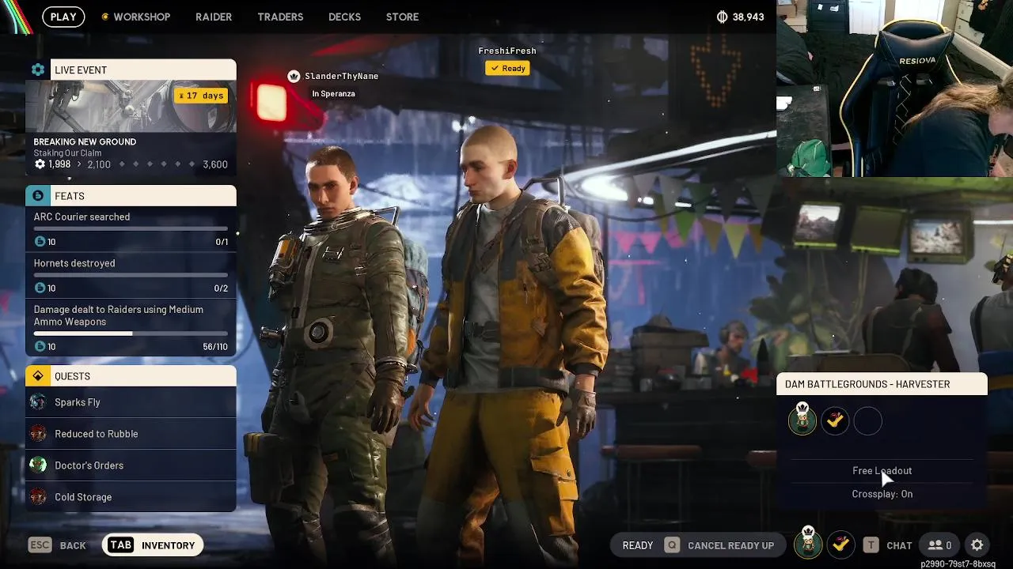This screenshot has height=569, width=1013.
Task: Click the Reduced to Rubble quest icon
Action: coord(38,434)
